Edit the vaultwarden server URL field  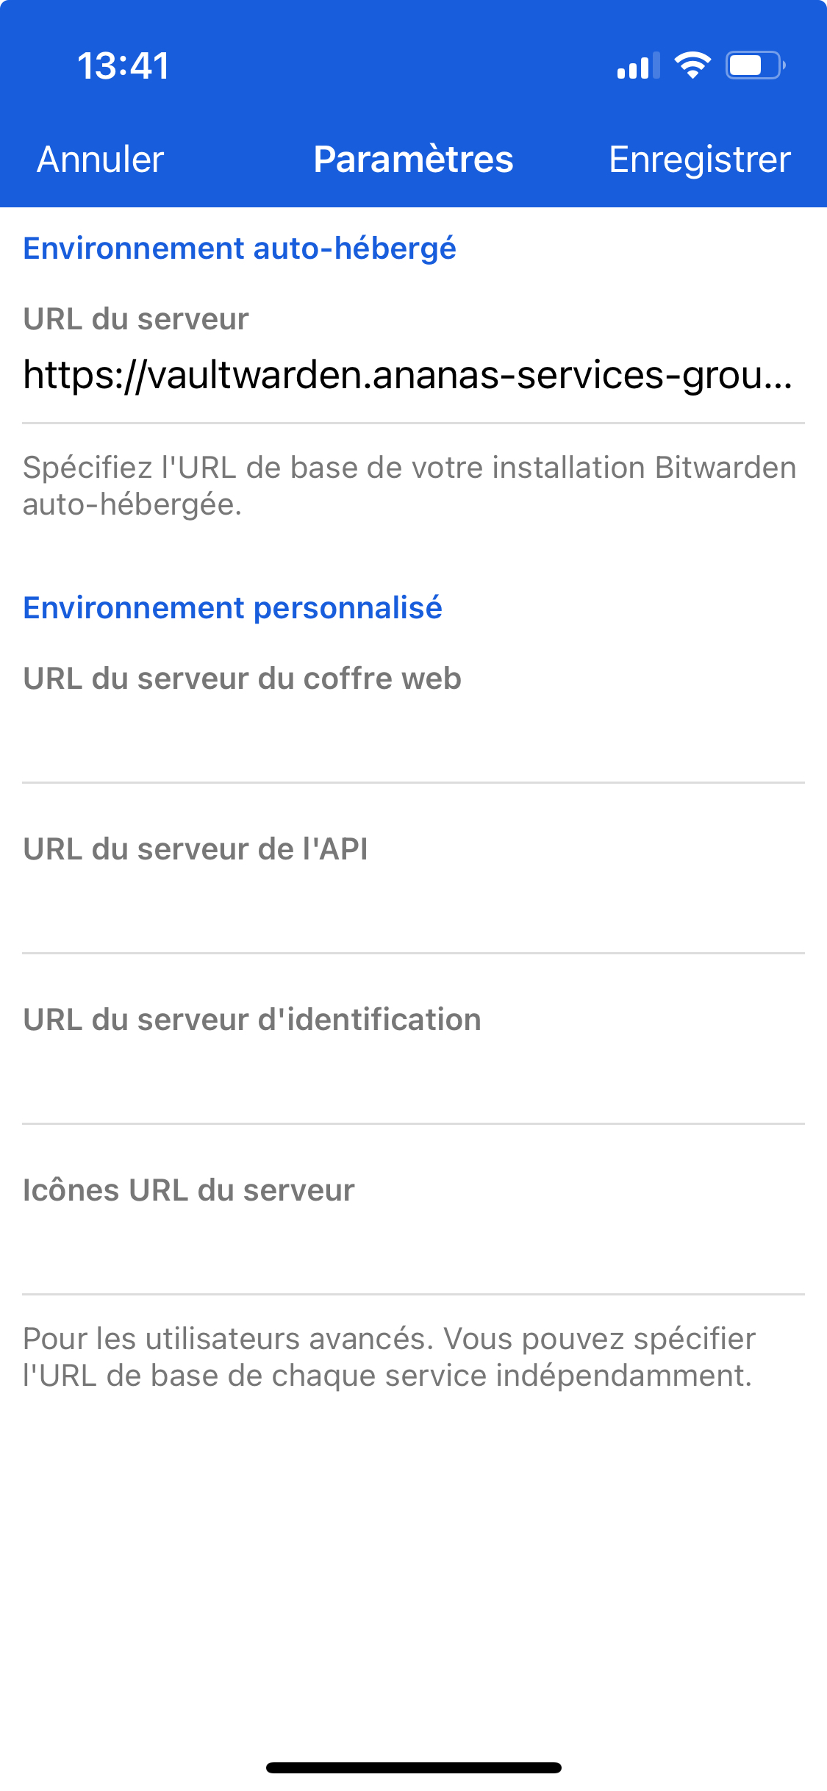[408, 375]
